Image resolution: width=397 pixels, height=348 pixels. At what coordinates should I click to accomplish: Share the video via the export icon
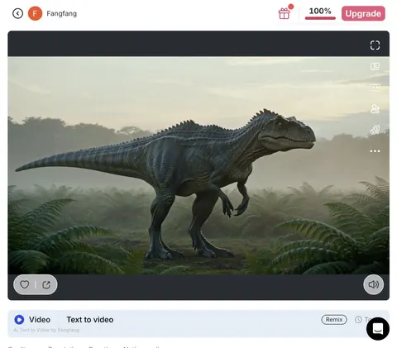pos(46,284)
